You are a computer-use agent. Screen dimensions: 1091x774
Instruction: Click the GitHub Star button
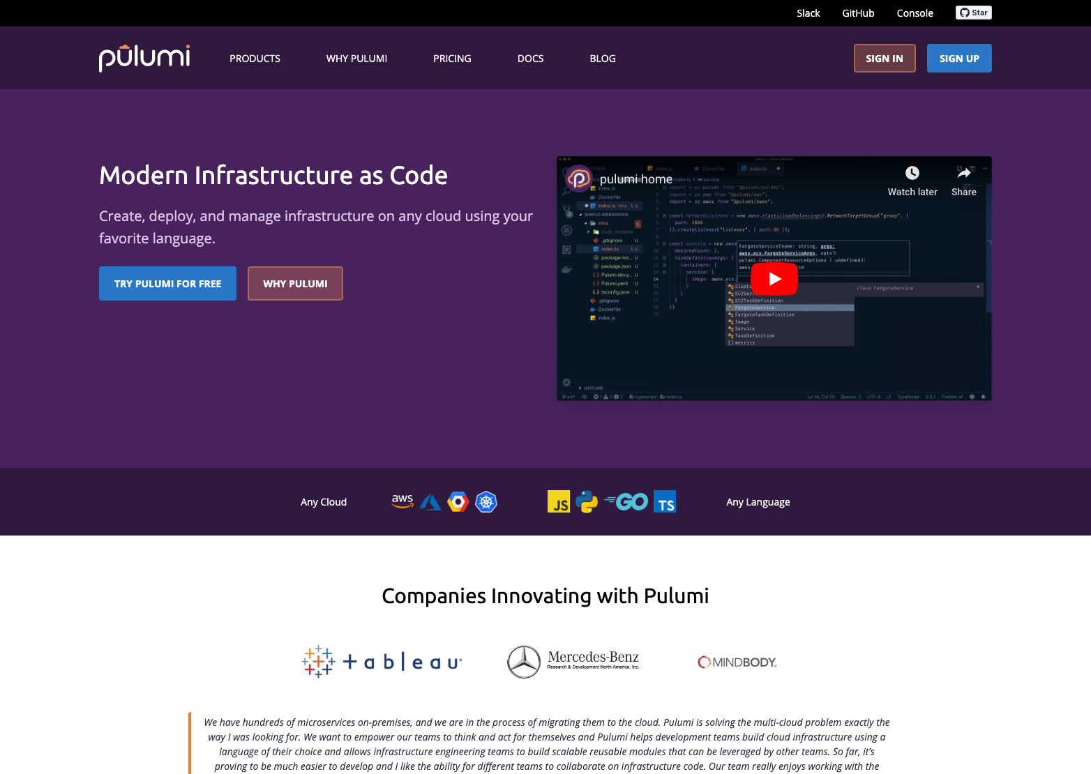tap(974, 13)
